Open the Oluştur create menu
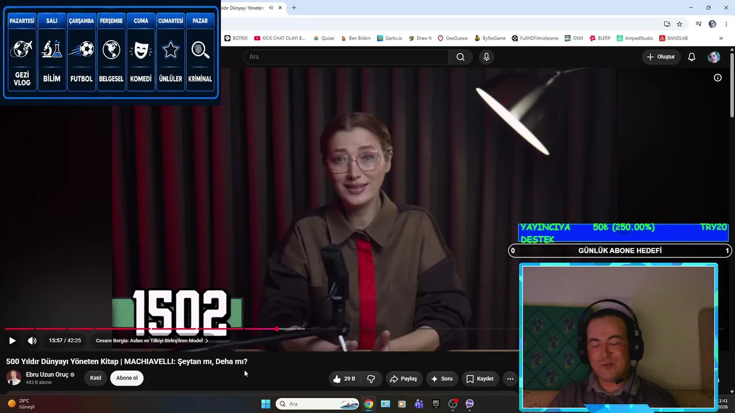735x413 pixels. [x=661, y=57]
